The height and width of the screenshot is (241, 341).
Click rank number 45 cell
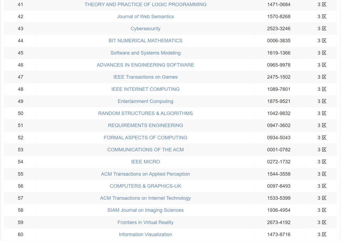[x=21, y=53]
